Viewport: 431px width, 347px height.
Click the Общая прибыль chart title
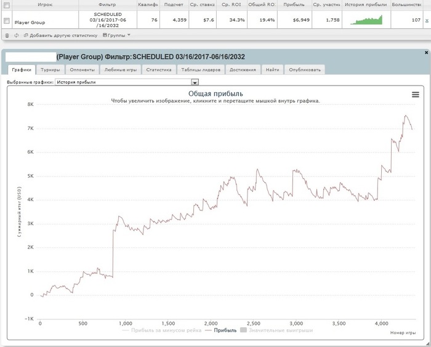click(x=216, y=94)
